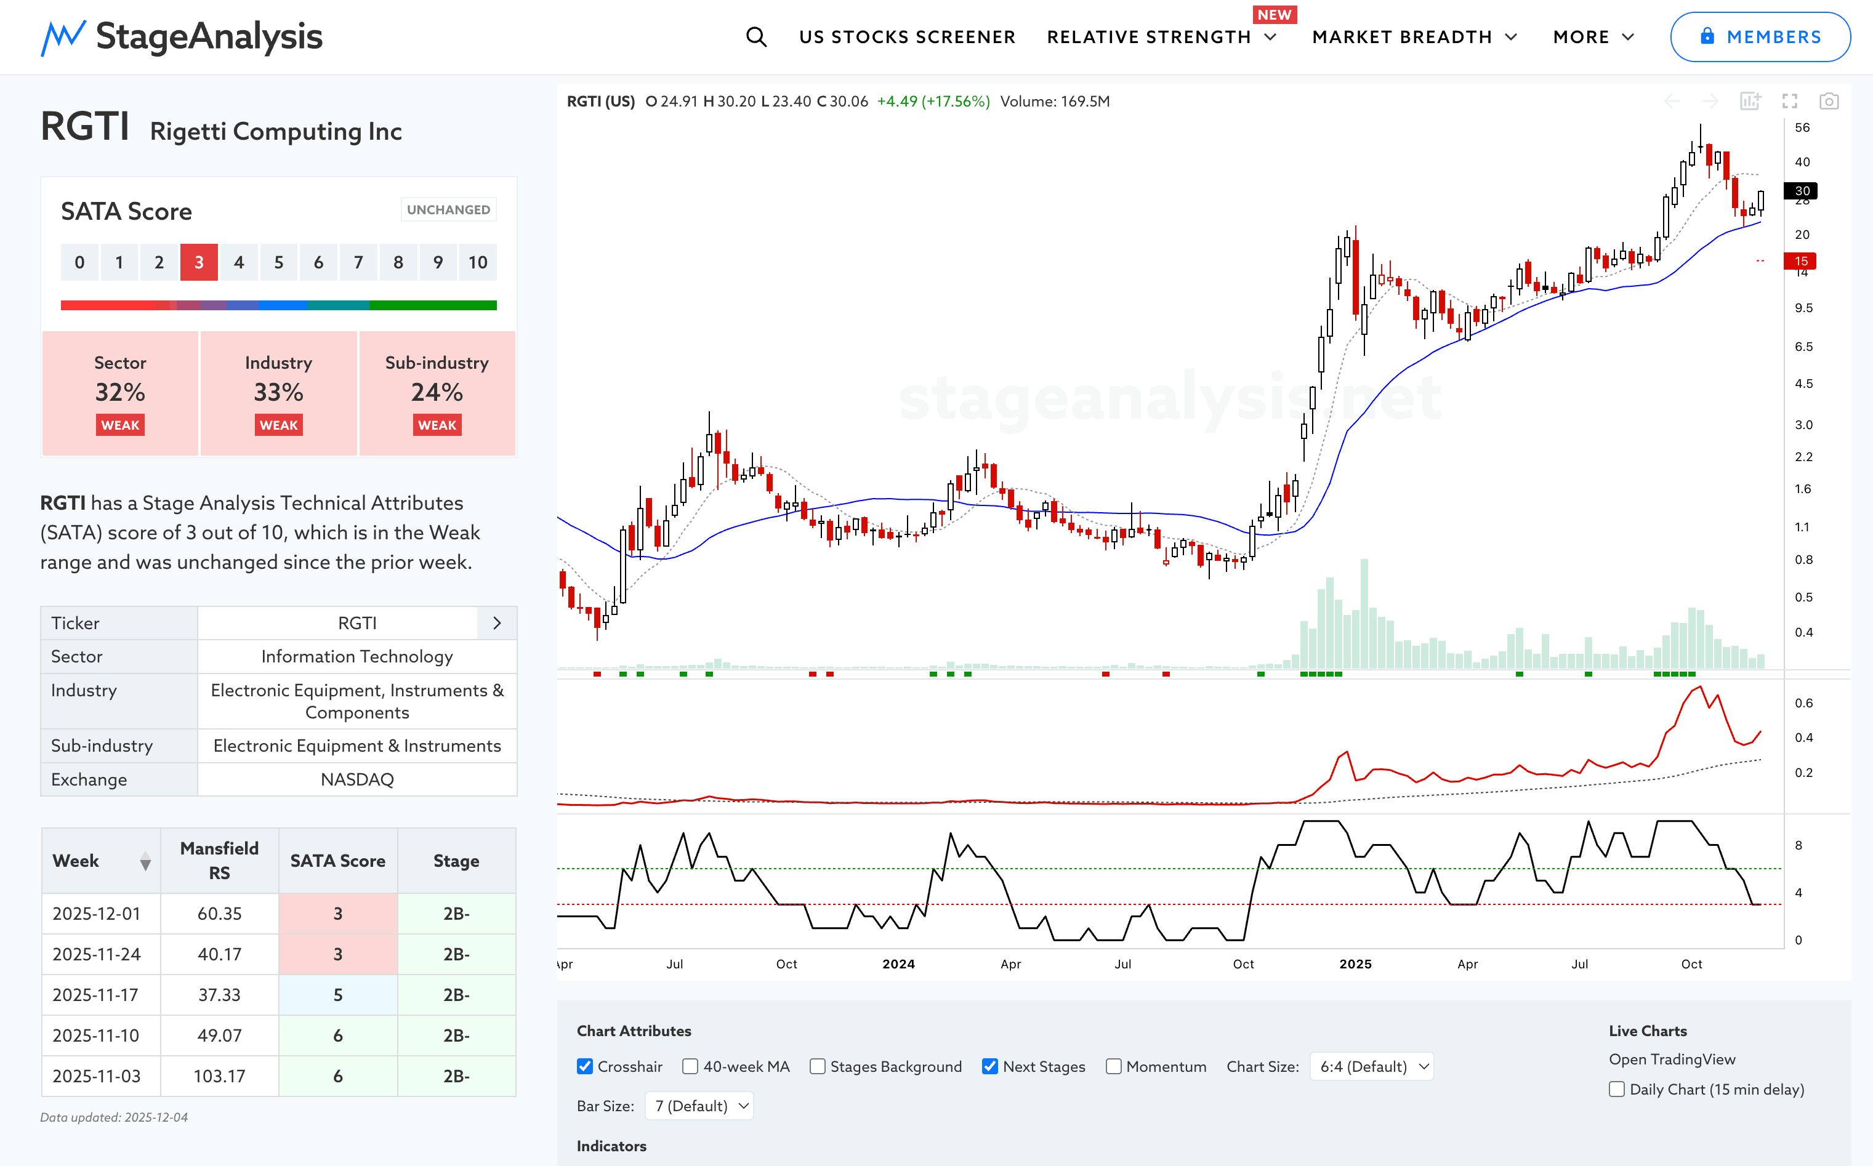Open the Bar Size dropdown
The image size is (1873, 1166).
pyautogui.click(x=699, y=1105)
